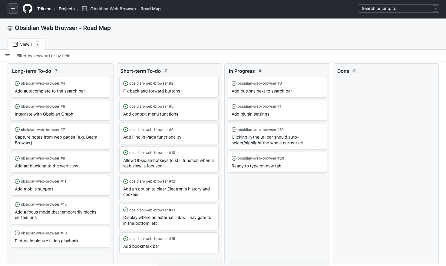Click the table icon beside project breadcrumb
This screenshot has height=266, width=446.
click(x=84, y=9)
